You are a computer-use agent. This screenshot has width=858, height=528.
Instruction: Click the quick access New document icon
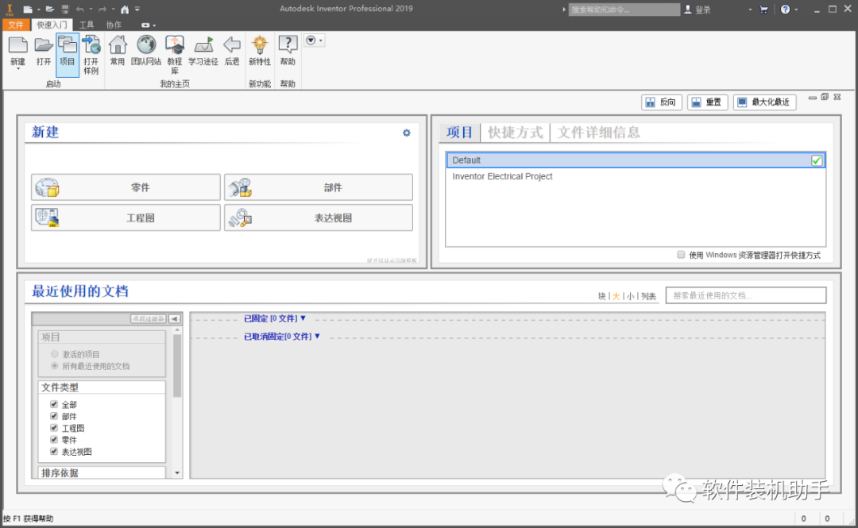click(x=28, y=10)
